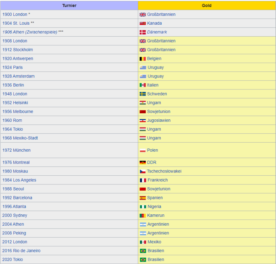
Task: Open the 1900 London tournament link
Action: (14, 14)
